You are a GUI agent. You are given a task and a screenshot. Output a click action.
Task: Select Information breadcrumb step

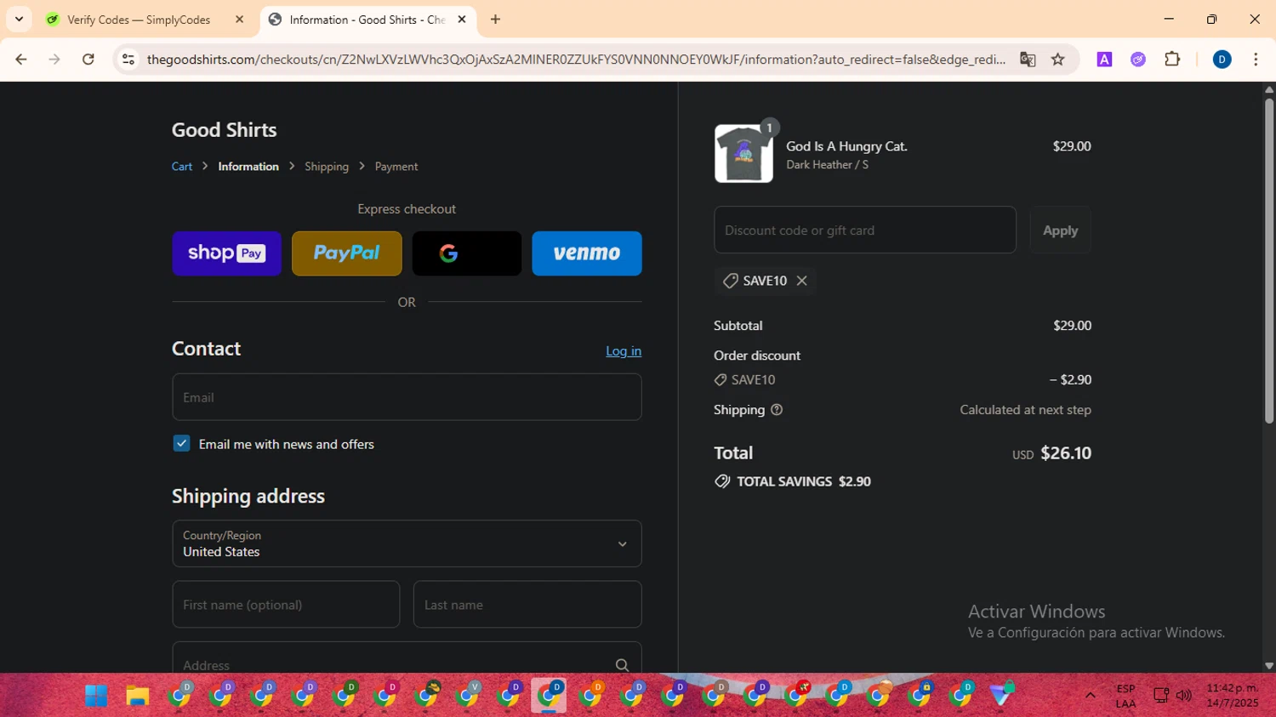(x=248, y=167)
